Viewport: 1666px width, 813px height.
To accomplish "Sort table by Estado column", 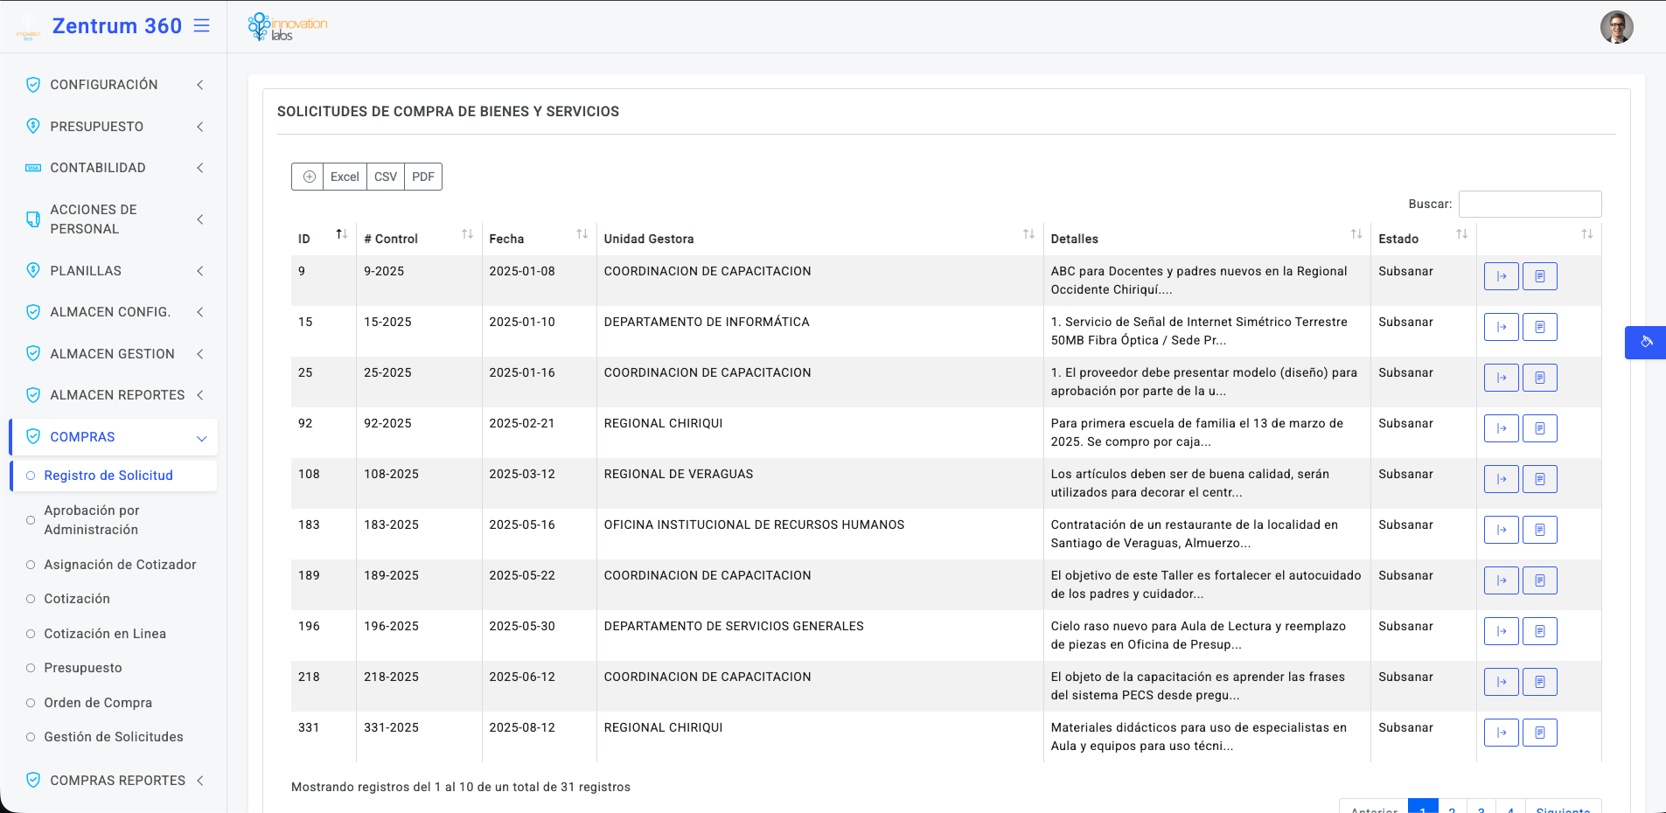I will pos(1424,239).
